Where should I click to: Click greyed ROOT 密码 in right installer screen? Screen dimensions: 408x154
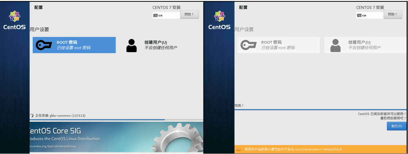coord(278,45)
